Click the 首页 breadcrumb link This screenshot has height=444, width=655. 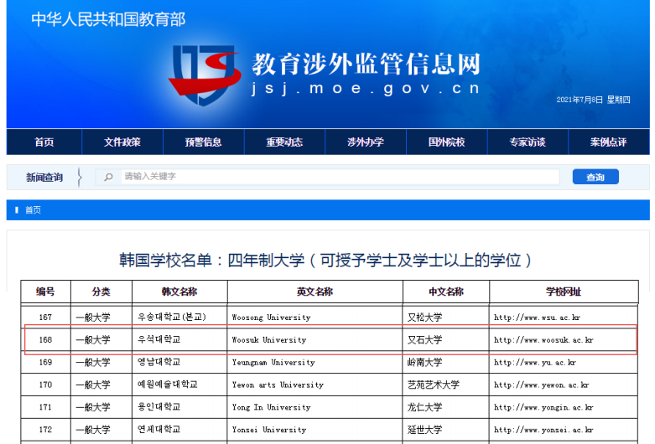pos(33,210)
